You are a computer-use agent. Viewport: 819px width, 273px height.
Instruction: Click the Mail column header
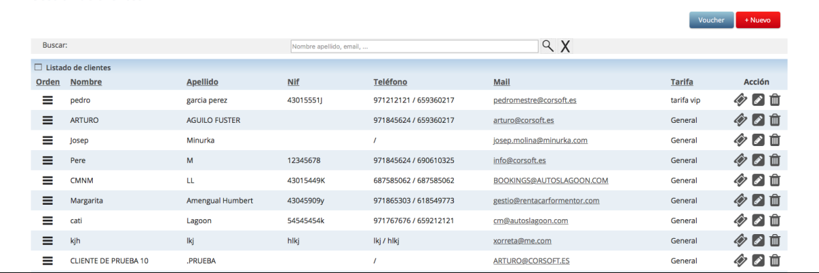pyautogui.click(x=502, y=82)
